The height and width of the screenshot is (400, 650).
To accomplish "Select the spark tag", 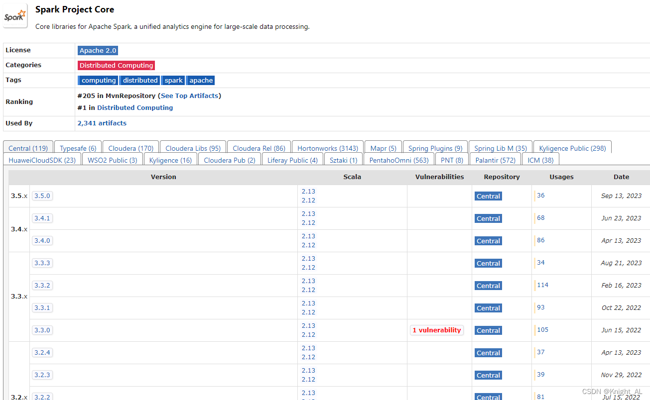I will tap(173, 80).
